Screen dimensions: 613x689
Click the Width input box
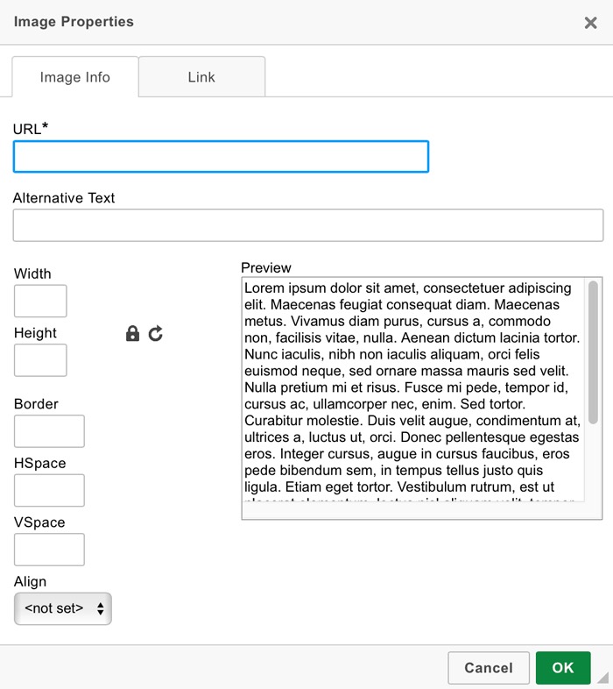(x=40, y=301)
